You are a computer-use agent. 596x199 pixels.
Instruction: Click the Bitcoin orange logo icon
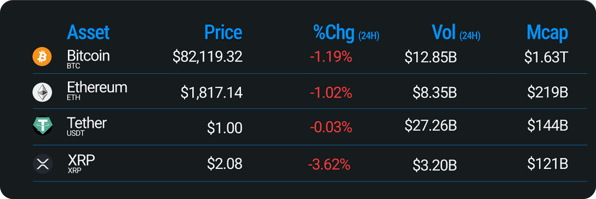pos(42,57)
